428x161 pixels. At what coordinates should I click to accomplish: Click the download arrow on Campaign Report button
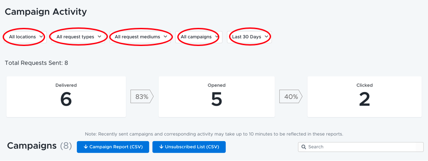pos(85,147)
